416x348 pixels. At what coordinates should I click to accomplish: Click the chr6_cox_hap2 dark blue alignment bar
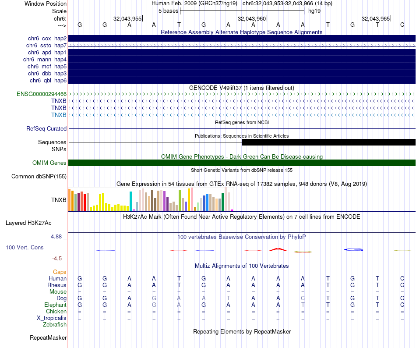(x=242, y=39)
